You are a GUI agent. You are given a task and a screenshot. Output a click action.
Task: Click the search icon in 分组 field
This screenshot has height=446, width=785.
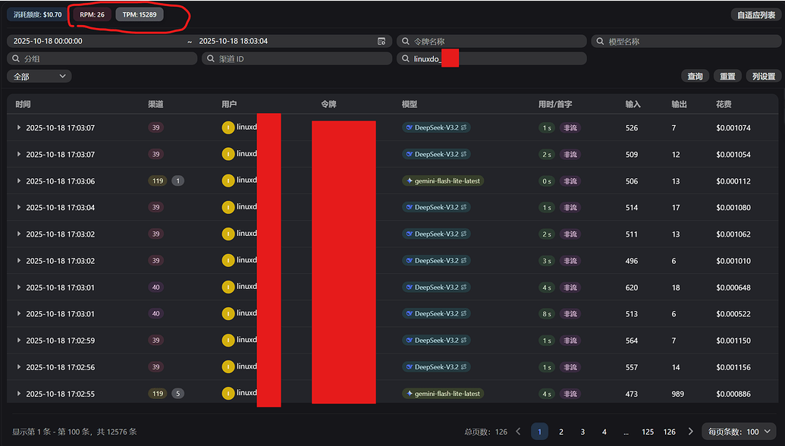tap(17, 58)
